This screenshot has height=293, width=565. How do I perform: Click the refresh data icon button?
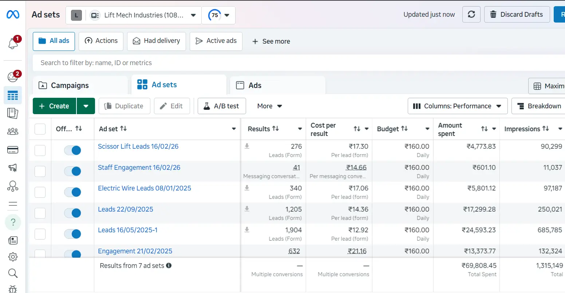471,15
